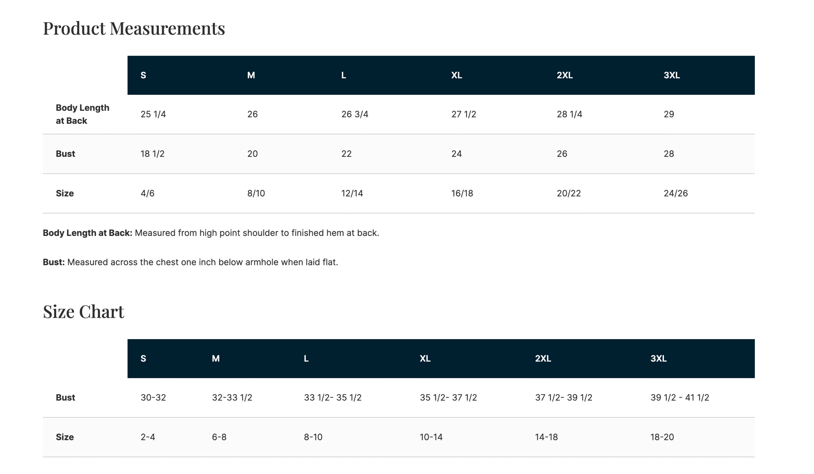
Task: Select the 18 1/2 bust measurement cell
Action: pyautogui.click(x=152, y=154)
